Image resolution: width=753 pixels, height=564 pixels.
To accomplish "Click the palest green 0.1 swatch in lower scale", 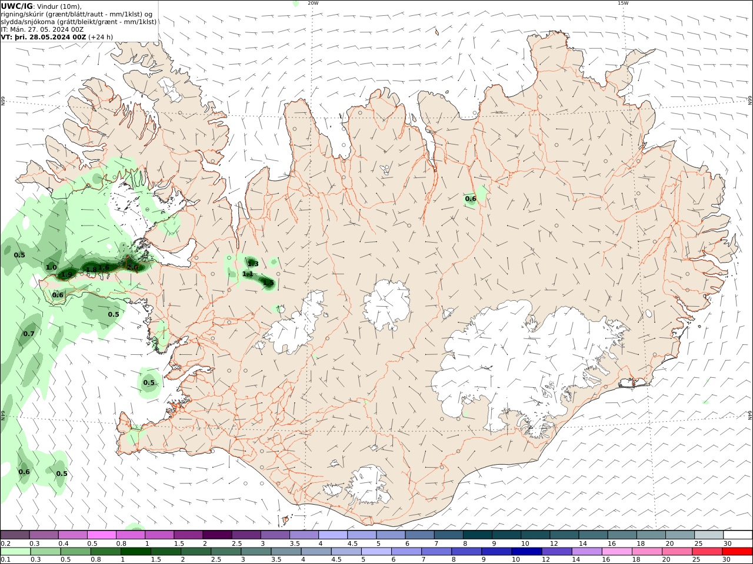I will tap(15, 552).
